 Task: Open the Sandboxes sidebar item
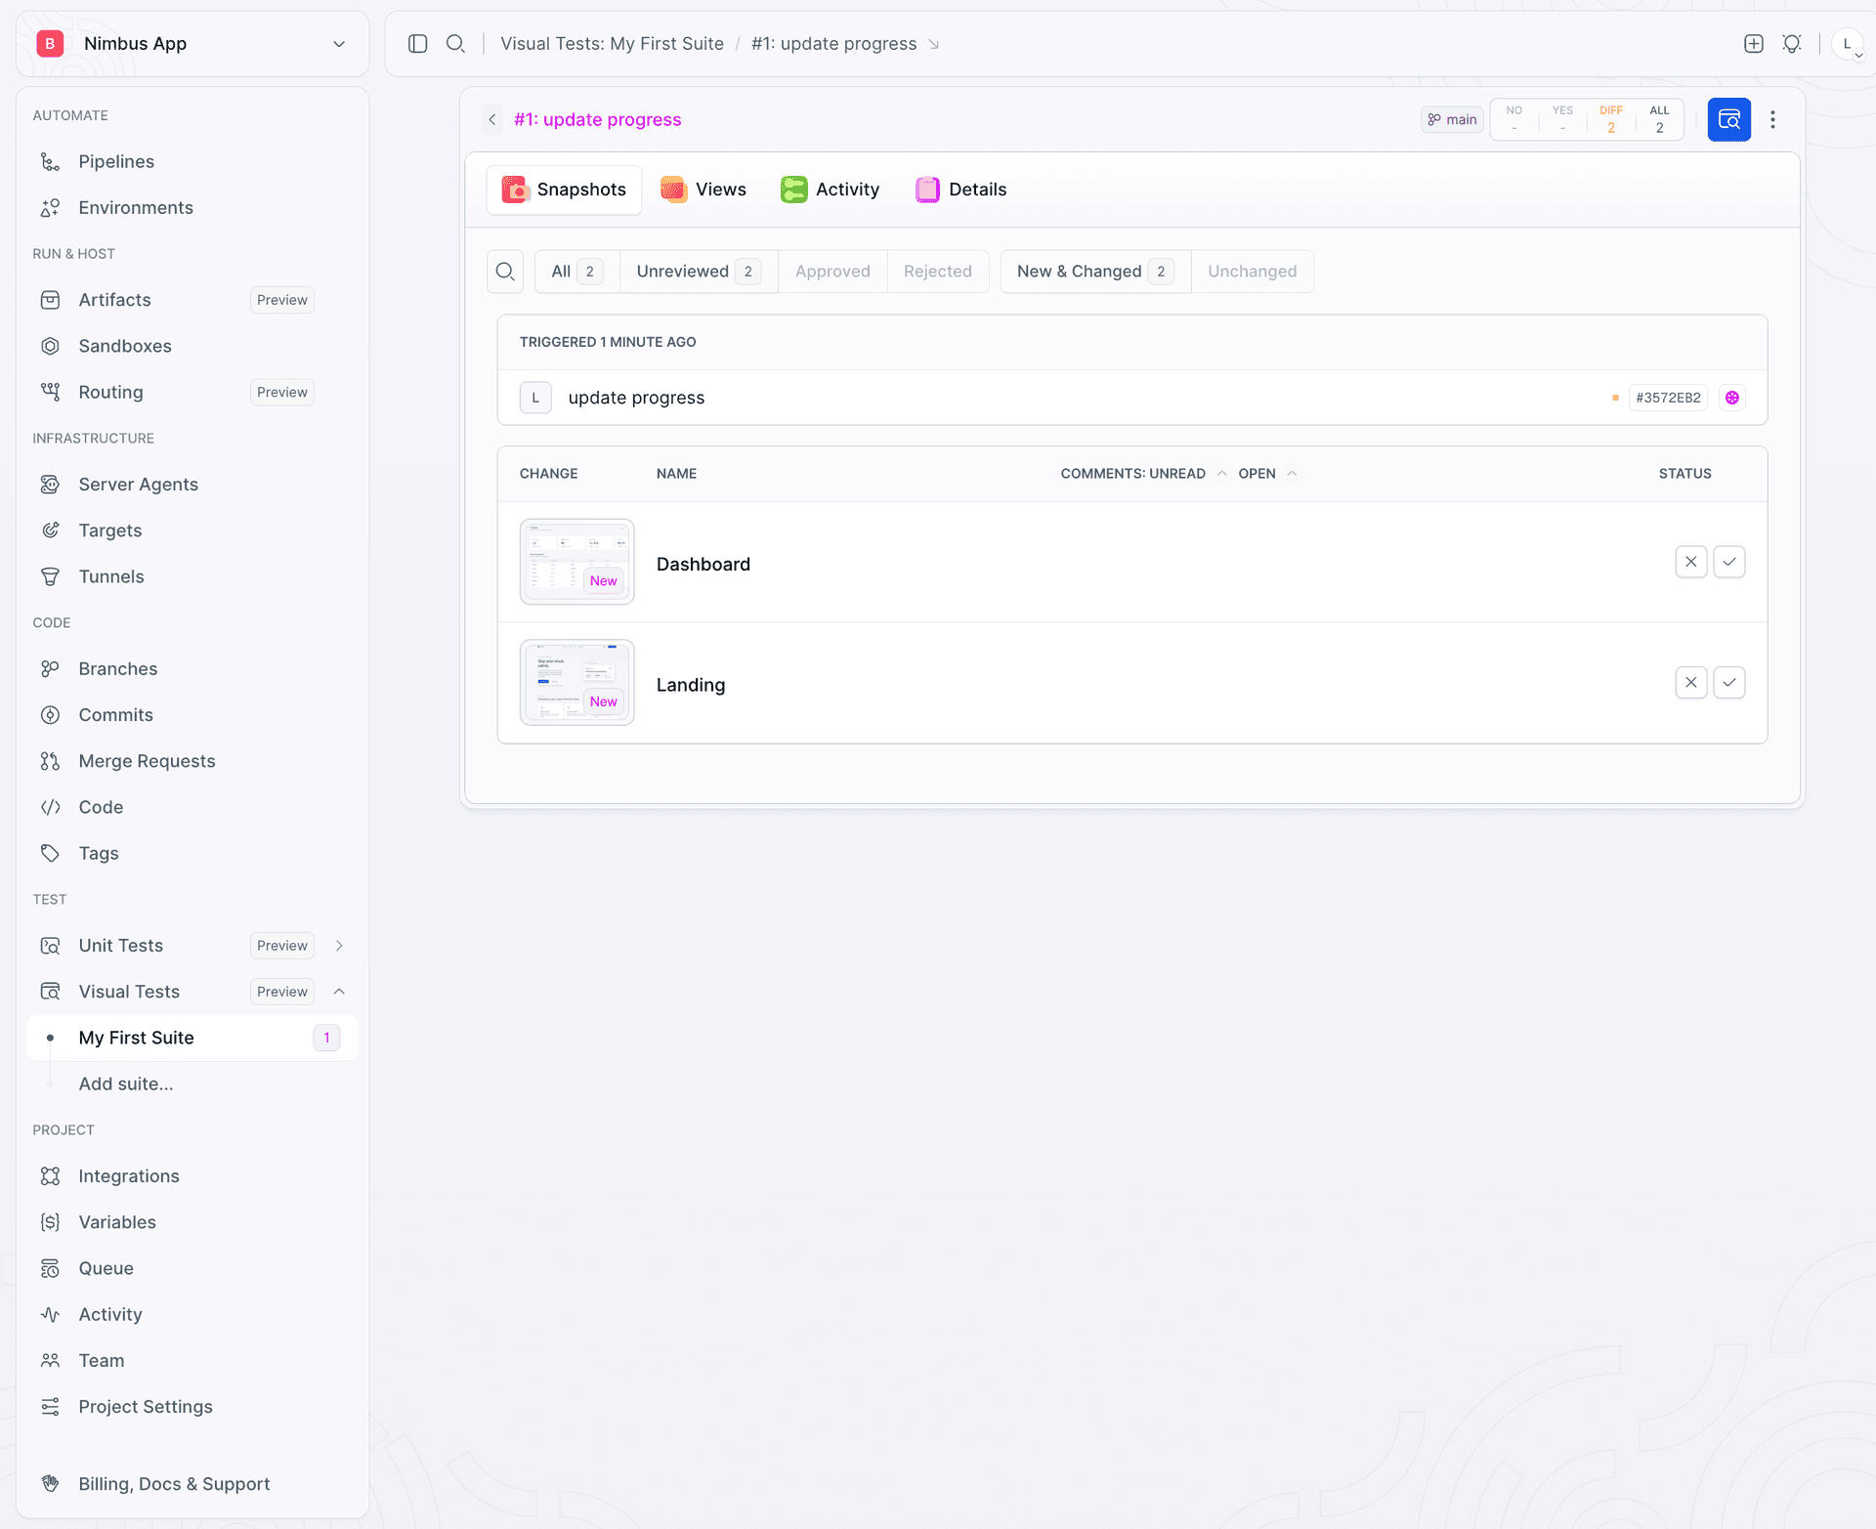pyautogui.click(x=192, y=346)
